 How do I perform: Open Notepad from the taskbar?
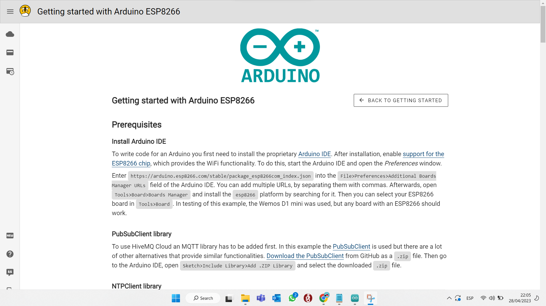point(339,298)
